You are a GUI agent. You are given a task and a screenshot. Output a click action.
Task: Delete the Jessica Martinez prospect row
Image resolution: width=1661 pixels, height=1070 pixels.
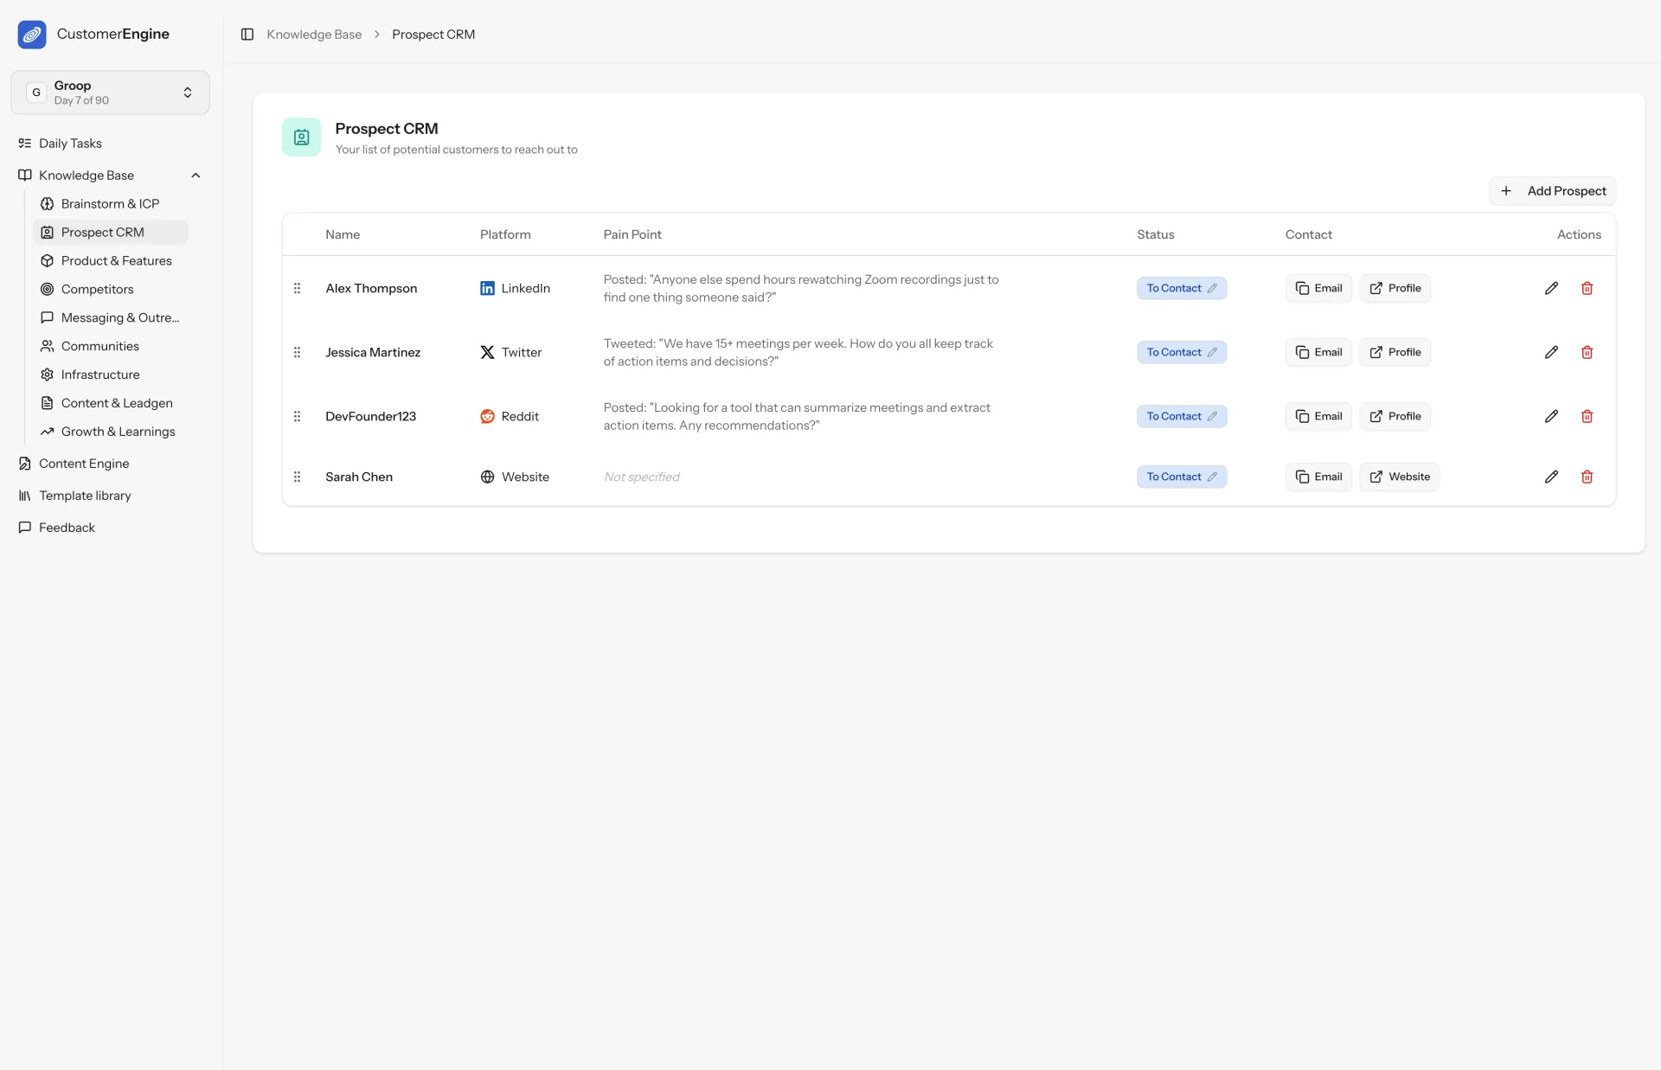point(1587,352)
